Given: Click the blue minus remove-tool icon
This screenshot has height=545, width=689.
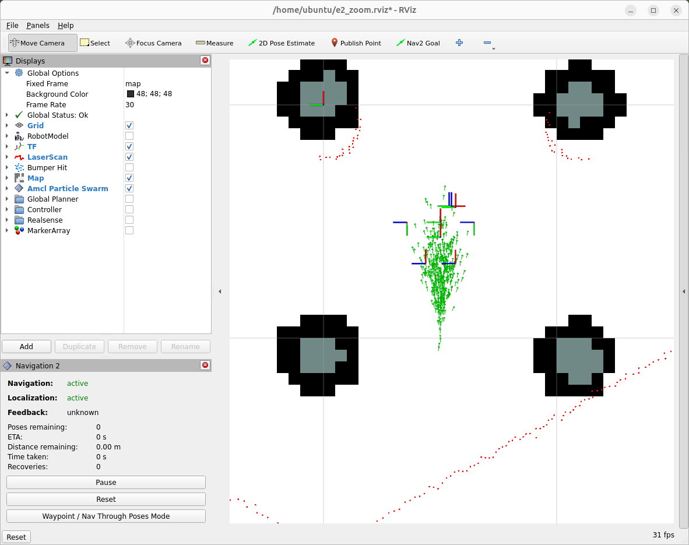Looking at the screenshot, I should coord(487,43).
